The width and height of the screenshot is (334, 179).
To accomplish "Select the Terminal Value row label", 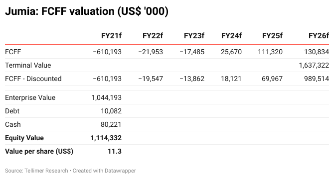I will [28, 65].
